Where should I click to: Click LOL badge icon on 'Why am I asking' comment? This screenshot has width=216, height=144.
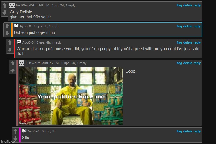pos(19,42)
